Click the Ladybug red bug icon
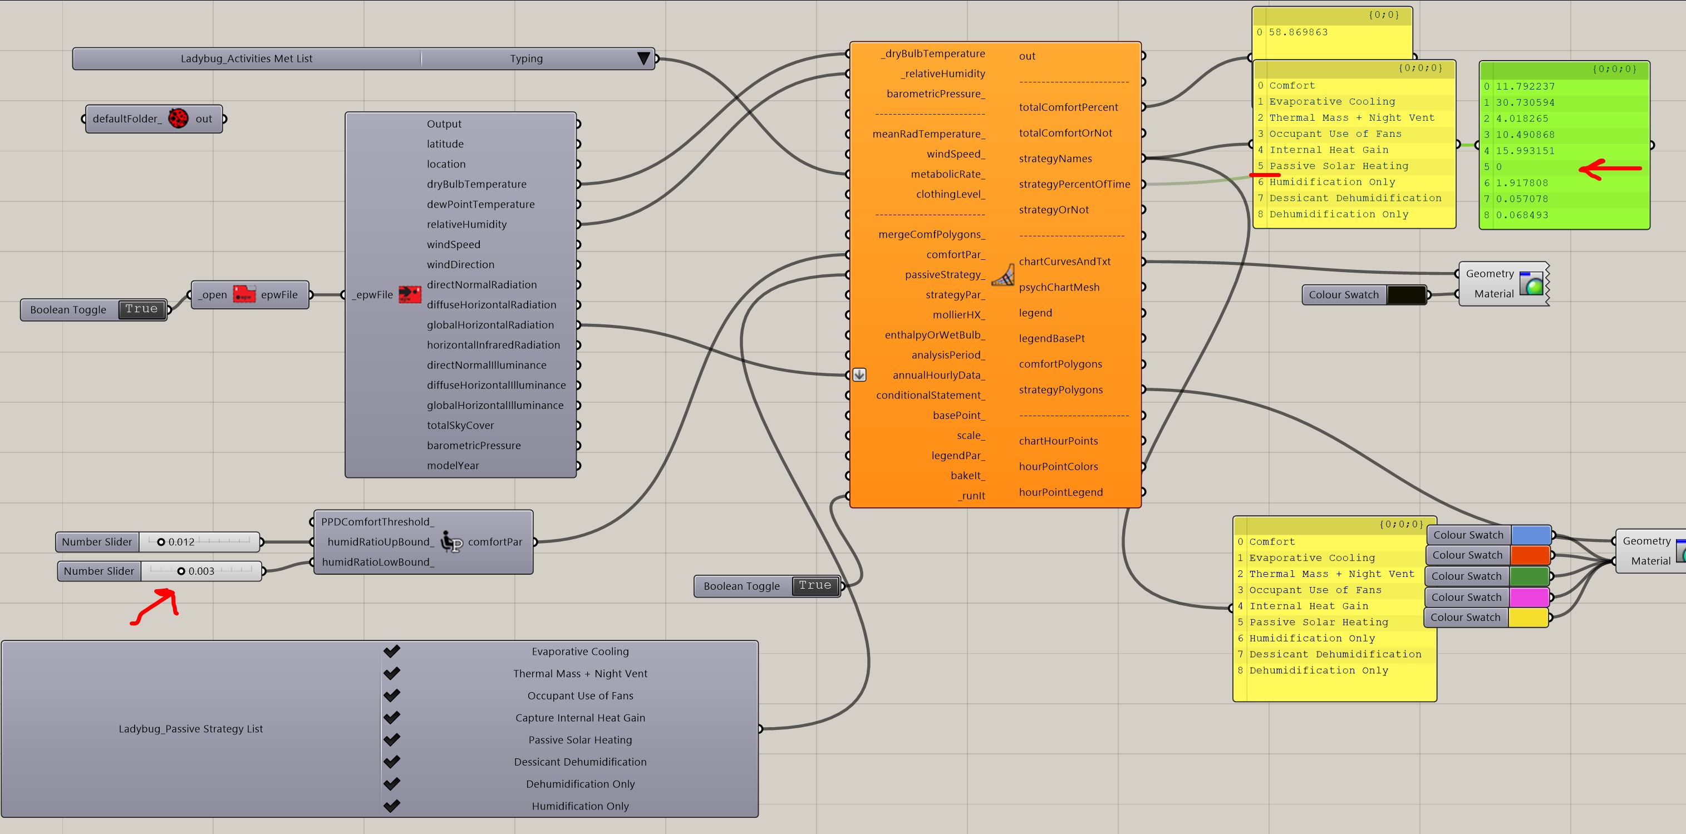The image size is (1686, 834). [178, 119]
